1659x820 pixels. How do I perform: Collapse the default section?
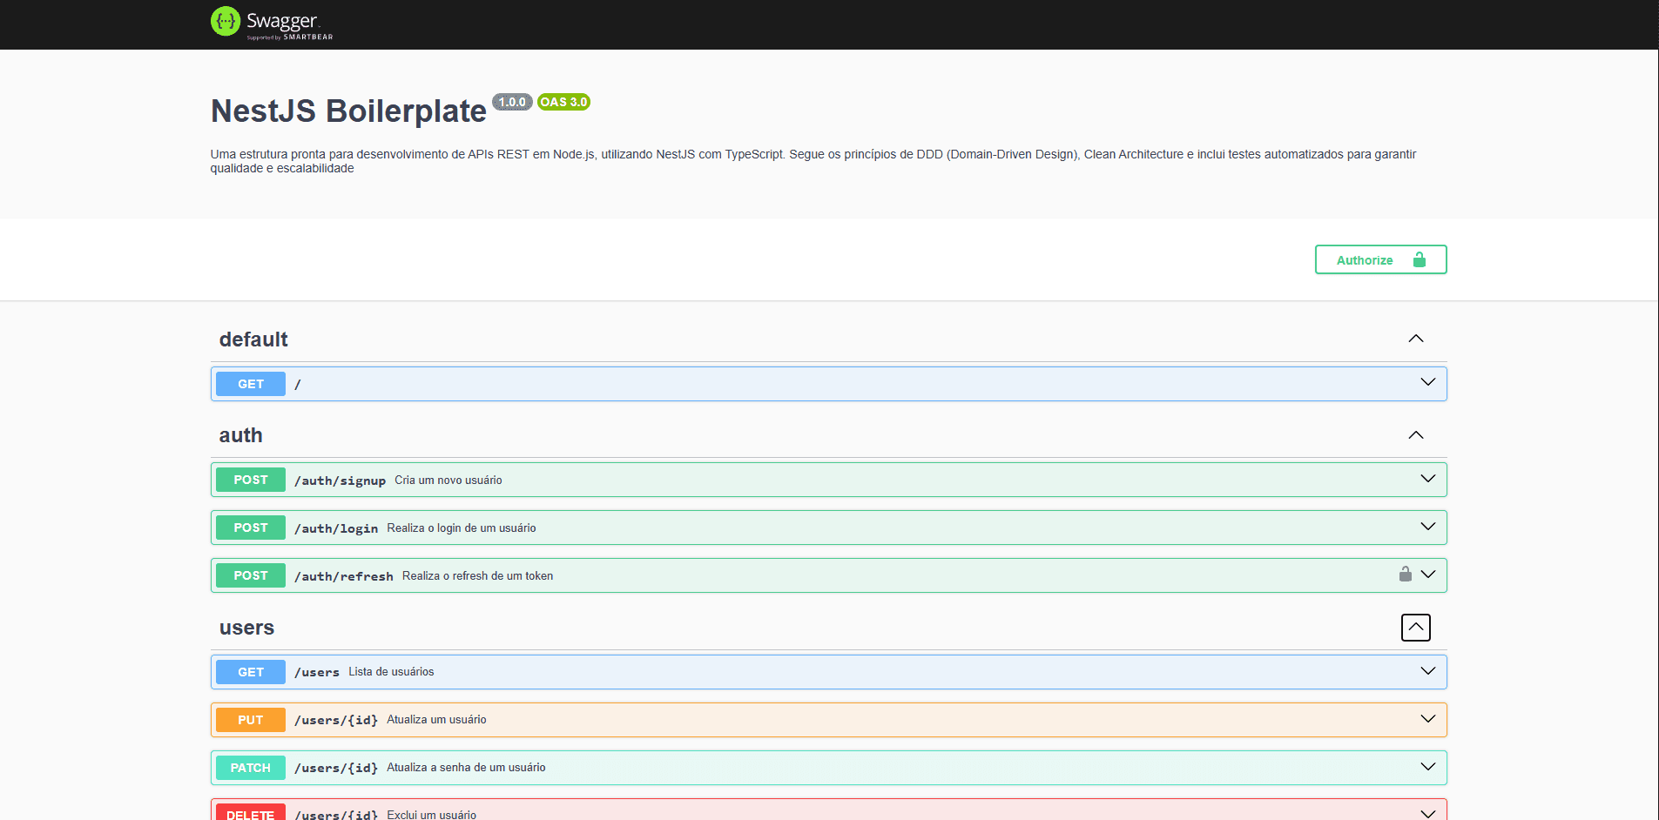tap(1415, 339)
